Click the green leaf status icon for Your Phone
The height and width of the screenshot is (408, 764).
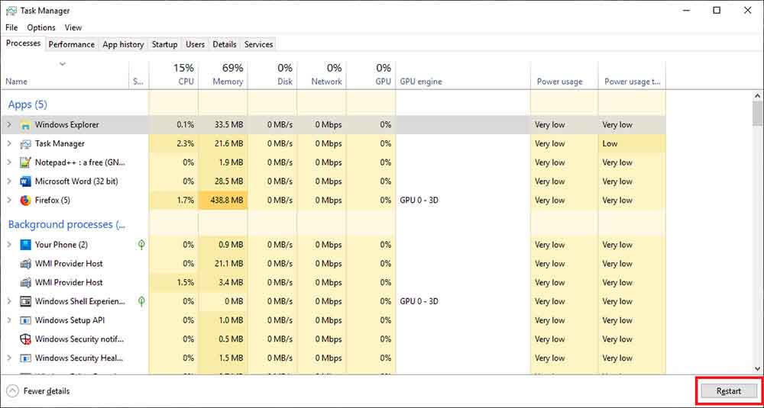coord(141,245)
